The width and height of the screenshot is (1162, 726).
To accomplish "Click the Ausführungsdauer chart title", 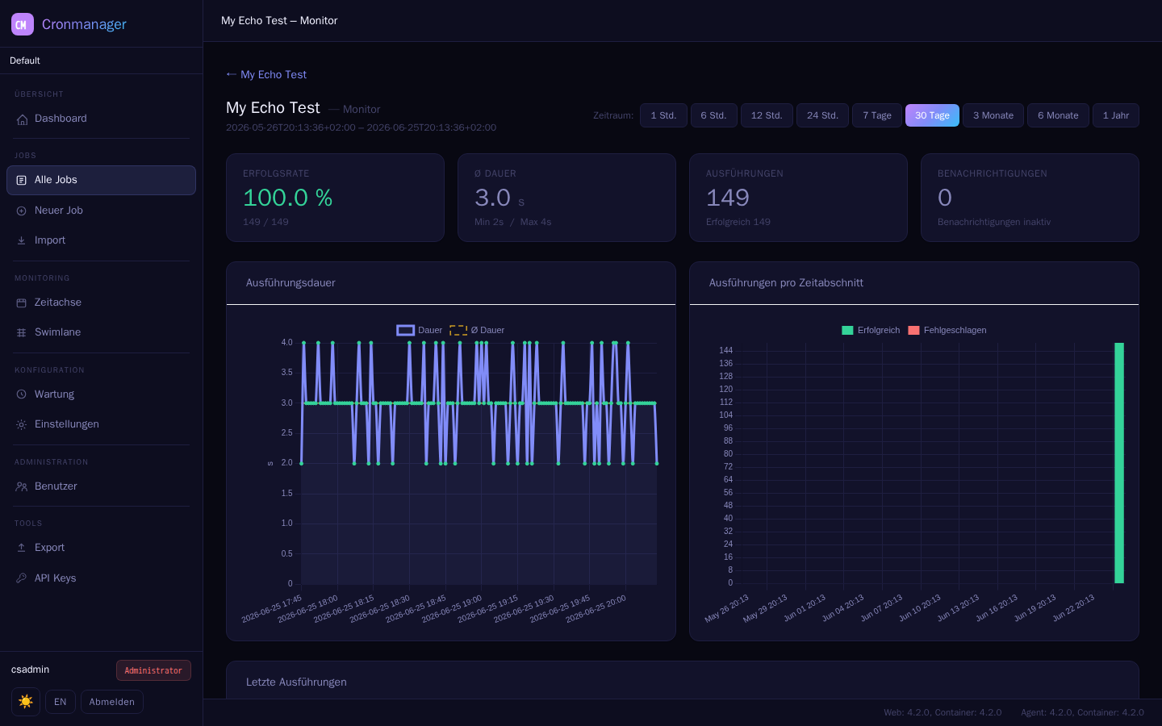I will tap(290, 282).
